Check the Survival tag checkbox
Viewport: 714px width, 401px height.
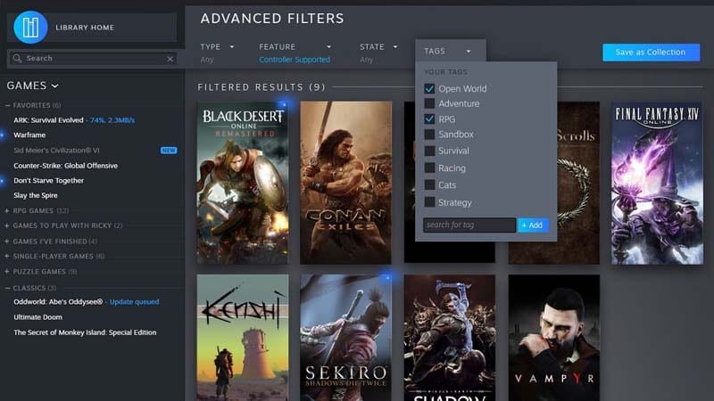[429, 151]
